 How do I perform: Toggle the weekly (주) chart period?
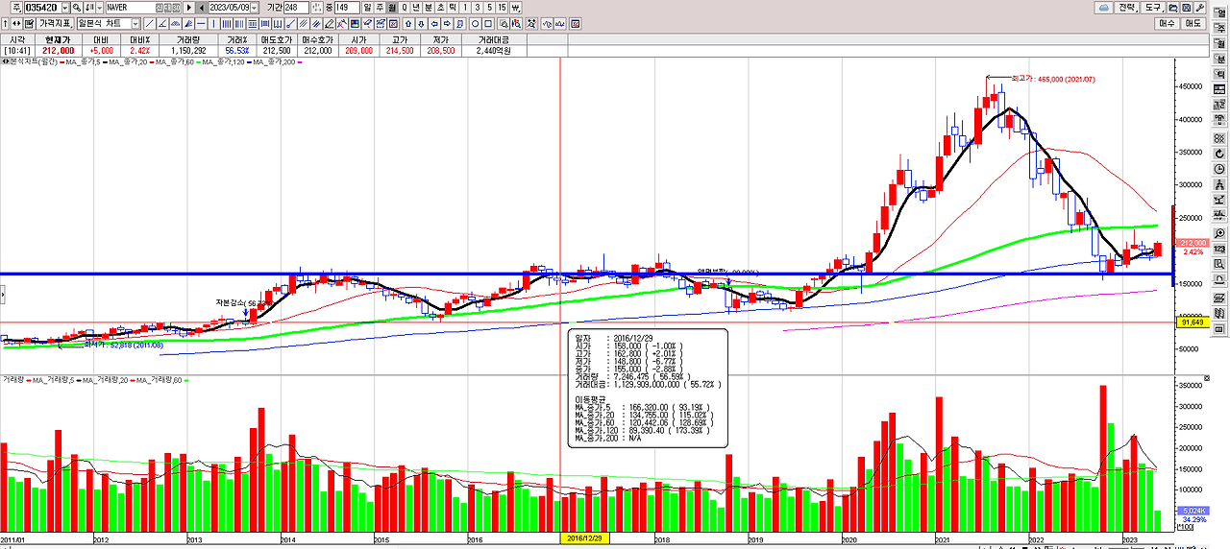tap(380, 8)
